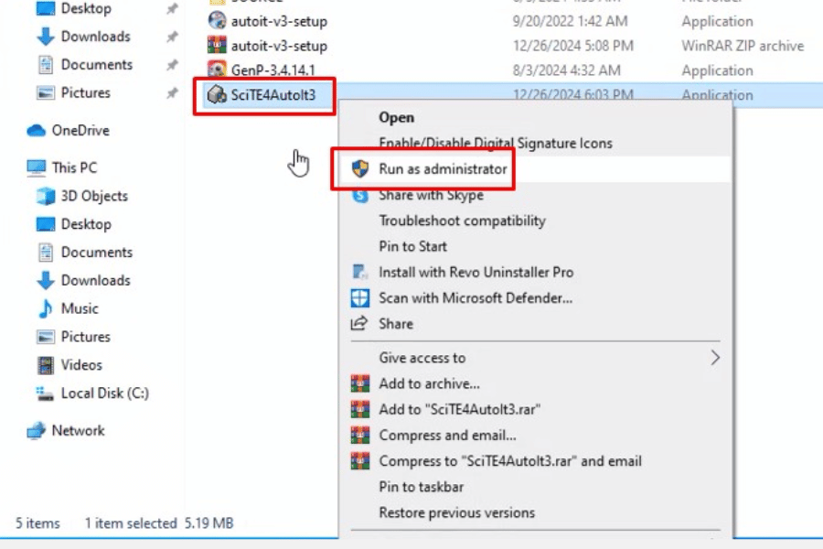This screenshot has width=823, height=549.
Task: Click the Revo Uninstaller Pro icon
Action: (360, 273)
